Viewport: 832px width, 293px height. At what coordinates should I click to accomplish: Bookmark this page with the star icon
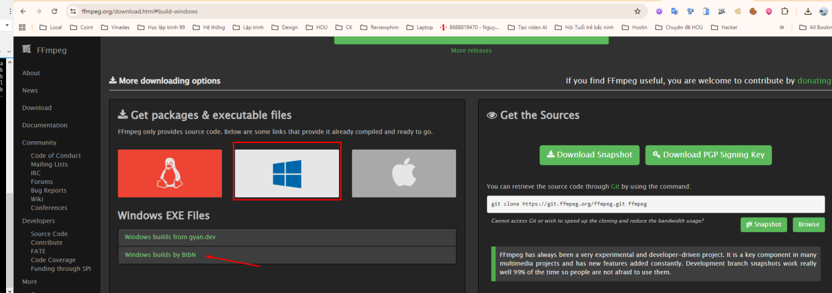tap(637, 11)
